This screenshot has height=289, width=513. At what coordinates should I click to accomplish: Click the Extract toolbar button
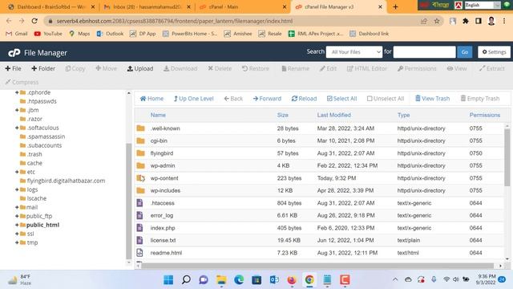tap(491, 68)
